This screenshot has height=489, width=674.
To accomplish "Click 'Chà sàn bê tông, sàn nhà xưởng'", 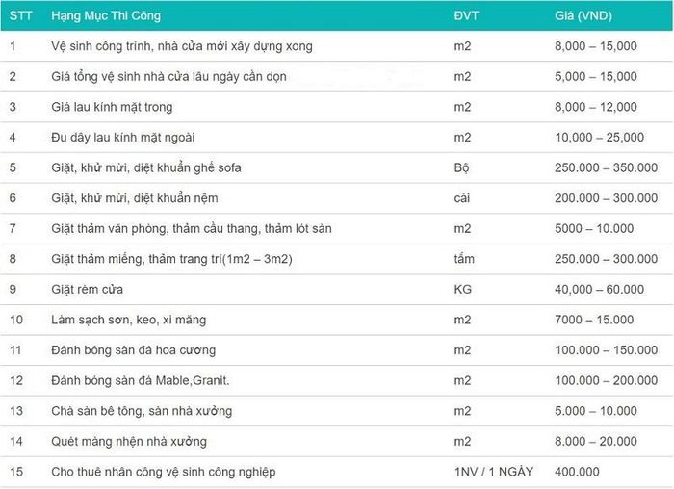I will pyautogui.click(x=142, y=411).
